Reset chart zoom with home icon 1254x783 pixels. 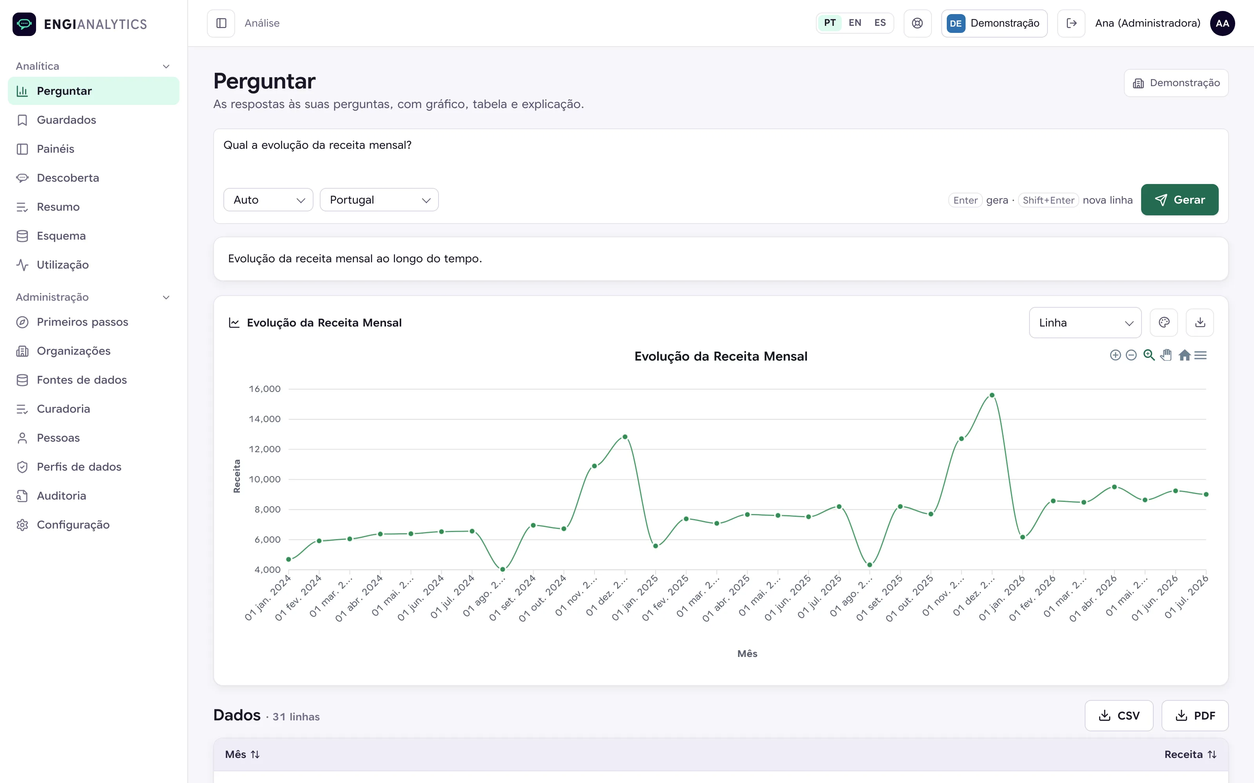(1184, 355)
